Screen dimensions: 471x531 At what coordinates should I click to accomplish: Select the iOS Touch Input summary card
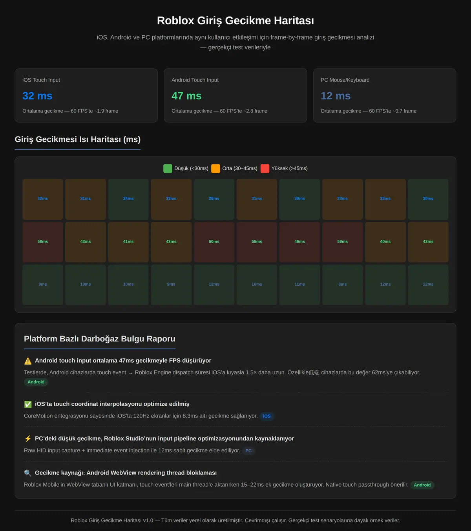[x=86, y=95]
